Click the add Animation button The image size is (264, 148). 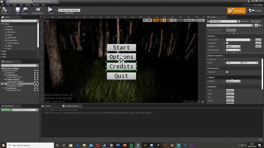point(6,110)
